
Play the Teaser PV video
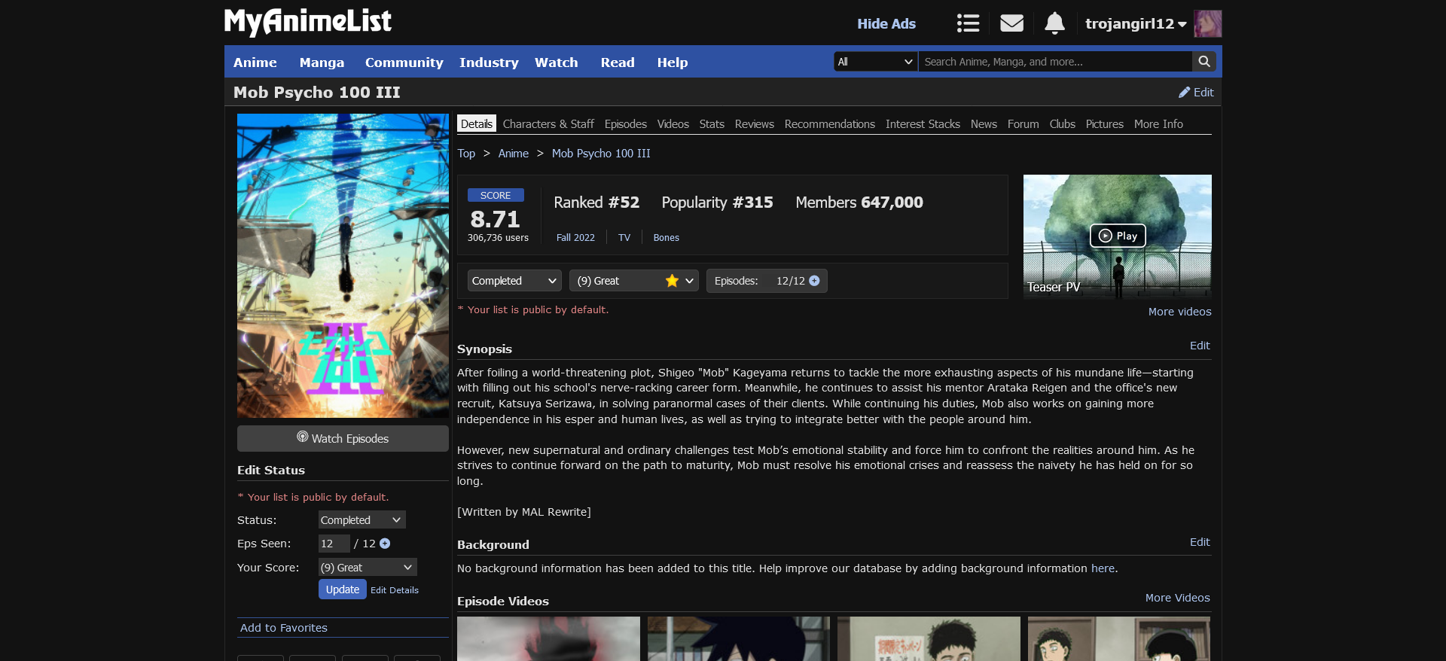tap(1118, 236)
